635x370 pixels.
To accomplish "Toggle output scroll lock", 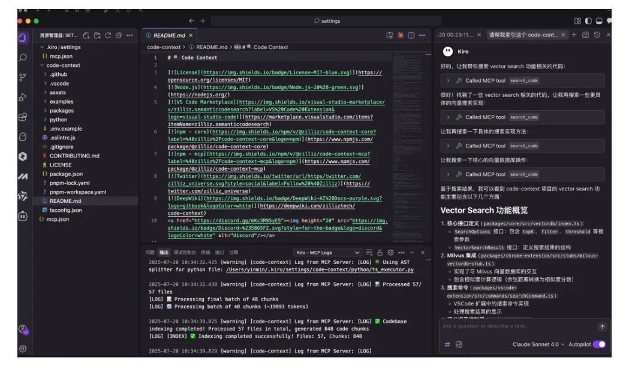I will 380,253.
